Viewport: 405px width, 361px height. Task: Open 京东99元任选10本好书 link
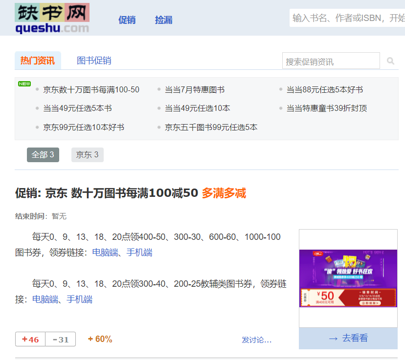84,127
